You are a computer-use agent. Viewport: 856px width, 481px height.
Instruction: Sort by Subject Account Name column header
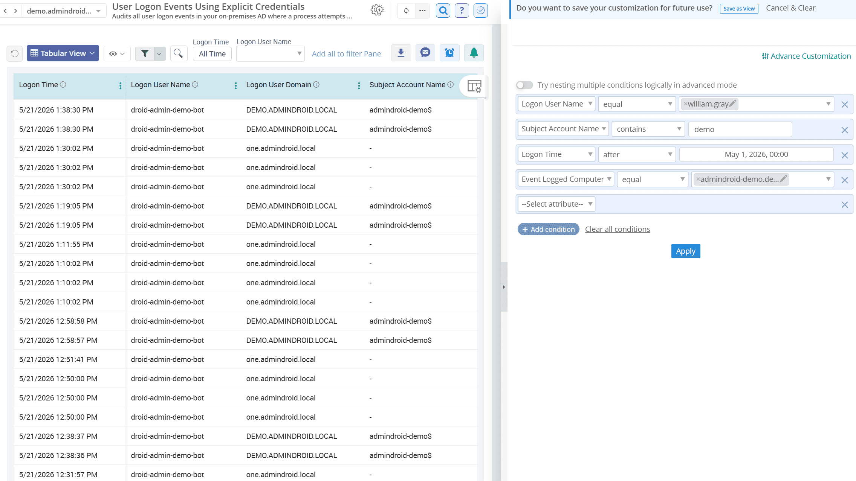point(407,85)
